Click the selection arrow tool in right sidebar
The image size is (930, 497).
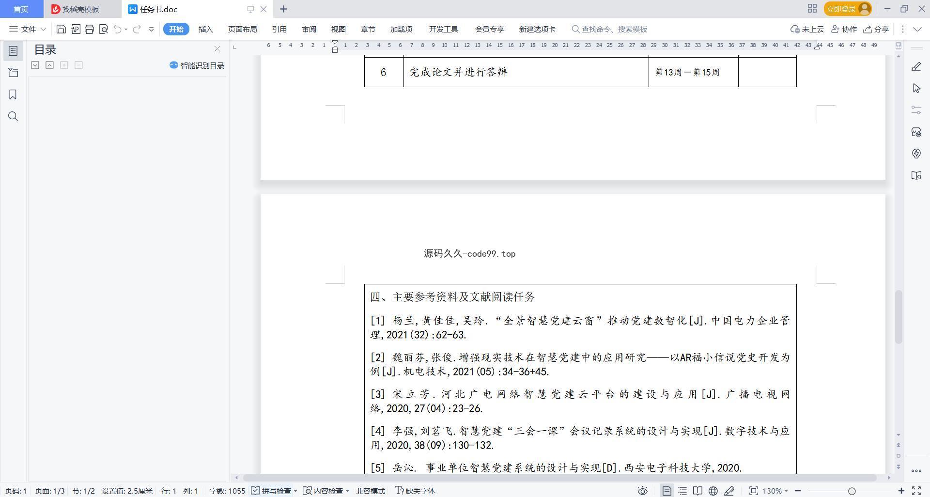click(x=916, y=88)
